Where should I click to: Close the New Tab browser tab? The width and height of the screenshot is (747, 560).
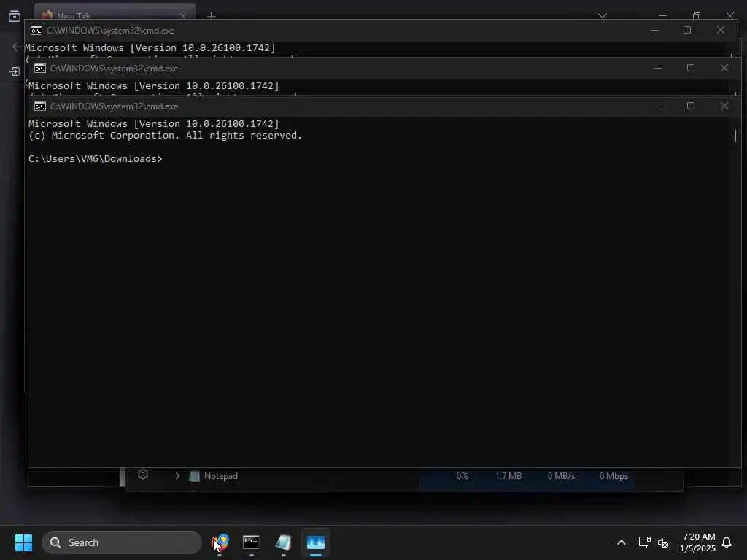click(183, 16)
